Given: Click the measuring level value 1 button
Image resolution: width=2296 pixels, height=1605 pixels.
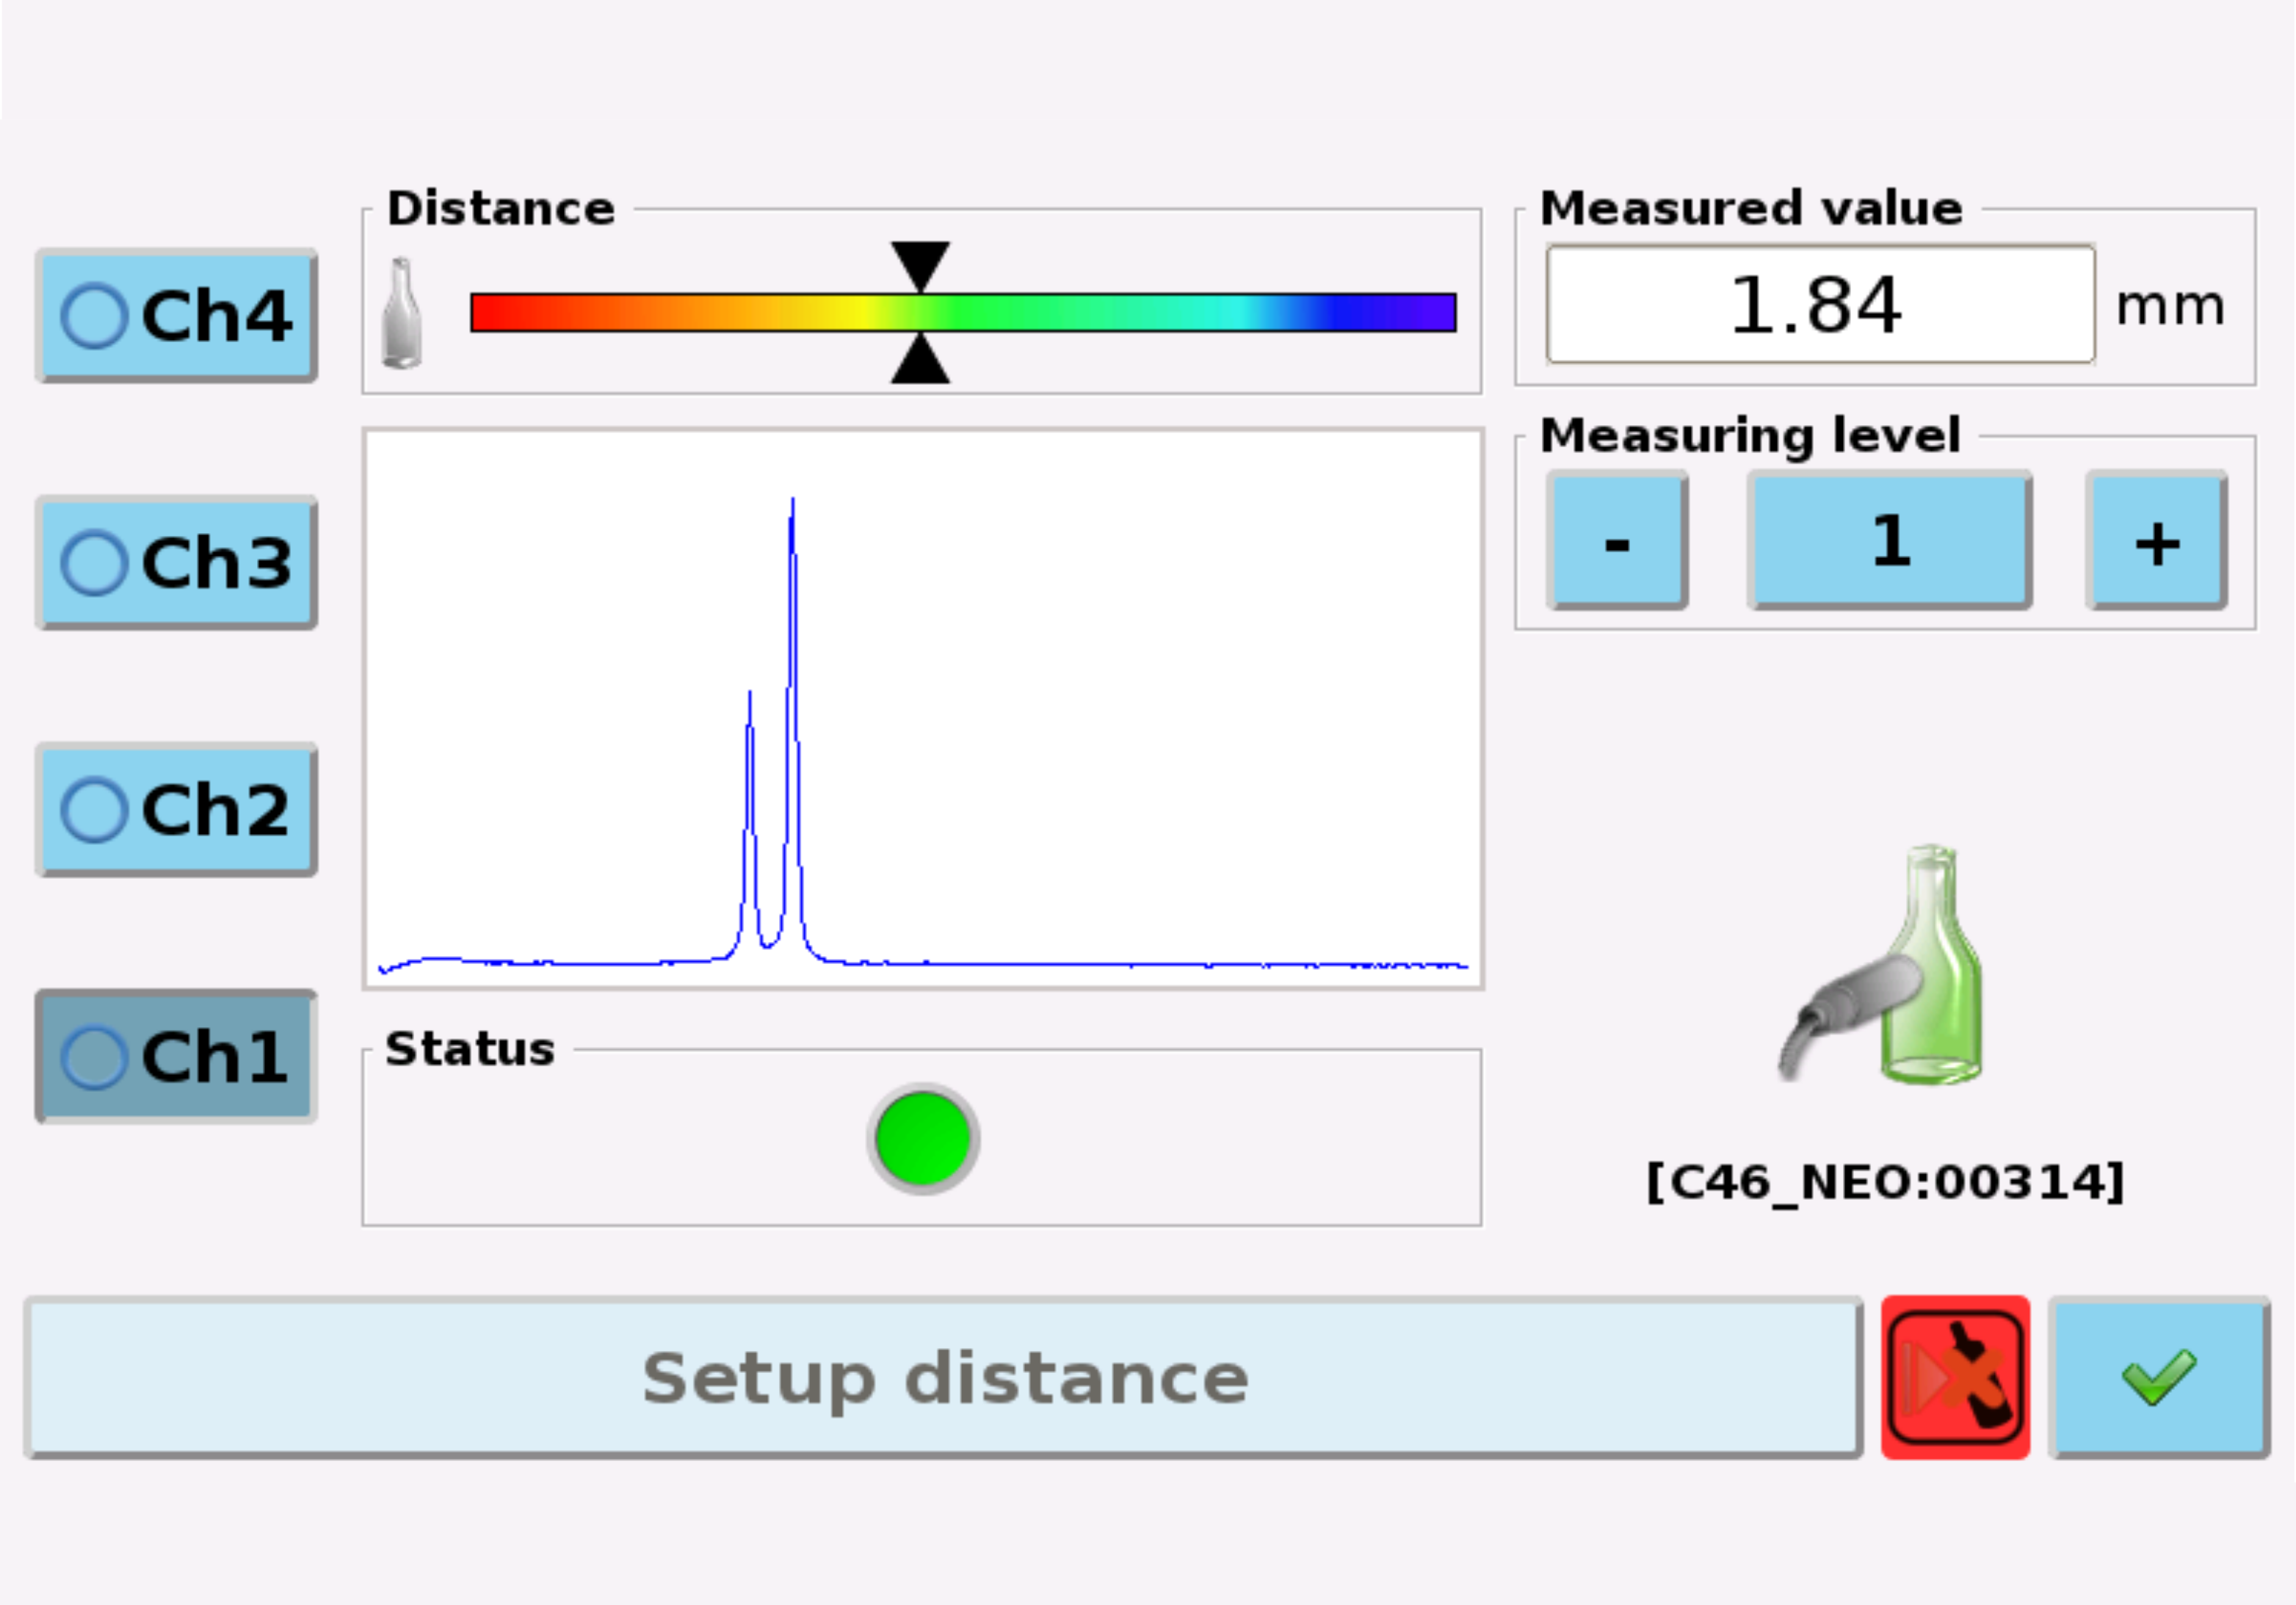Looking at the screenshot, I should tap(1889, 541).
